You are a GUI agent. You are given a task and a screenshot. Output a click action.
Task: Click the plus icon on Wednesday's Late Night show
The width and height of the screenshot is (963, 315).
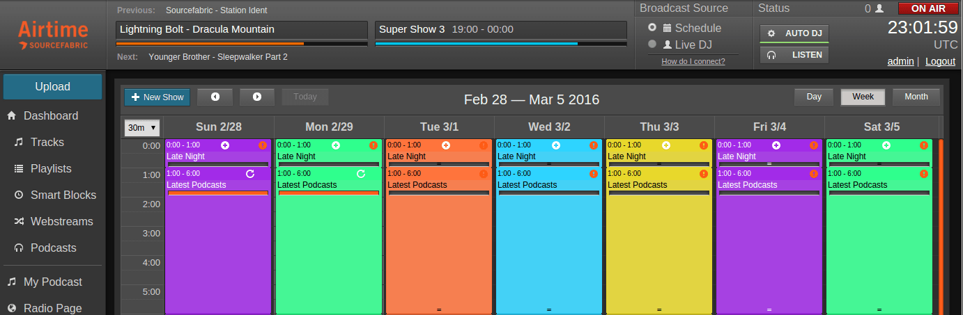pos(556,145)
